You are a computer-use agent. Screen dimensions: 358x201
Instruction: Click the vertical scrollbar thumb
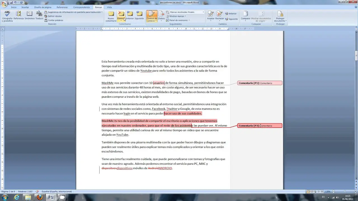[356, 56]
